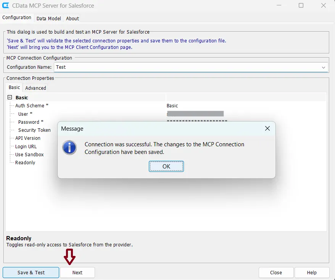
Task: Select the Login URL property
Action: (x=26, y=147)
